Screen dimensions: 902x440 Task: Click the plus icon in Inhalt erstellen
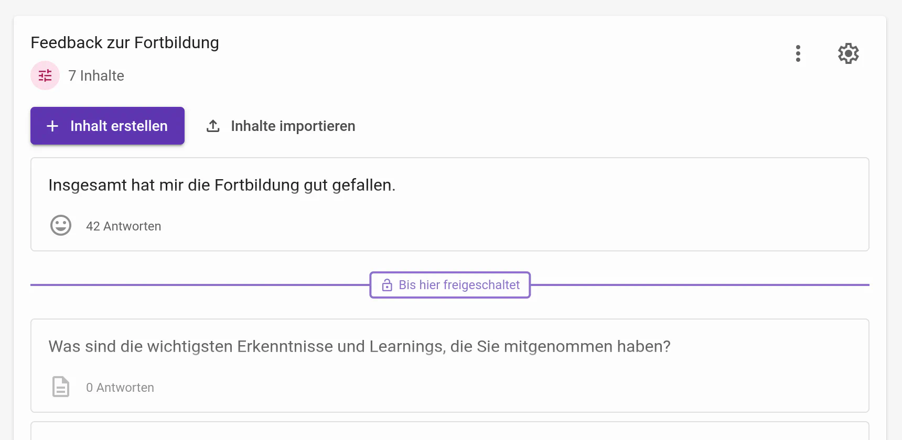coord(52,126)
